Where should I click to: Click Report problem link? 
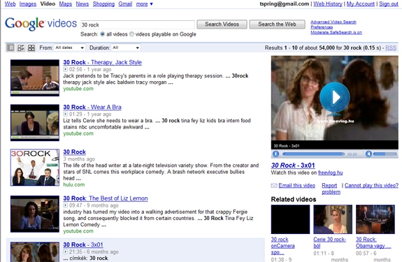tap(331, 189)
